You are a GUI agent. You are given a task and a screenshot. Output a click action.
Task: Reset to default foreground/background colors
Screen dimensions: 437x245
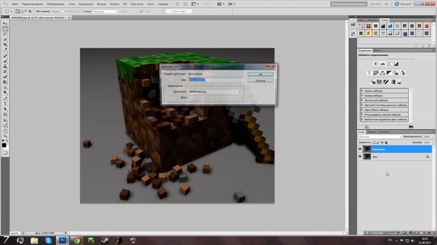(x=3, y=141)
